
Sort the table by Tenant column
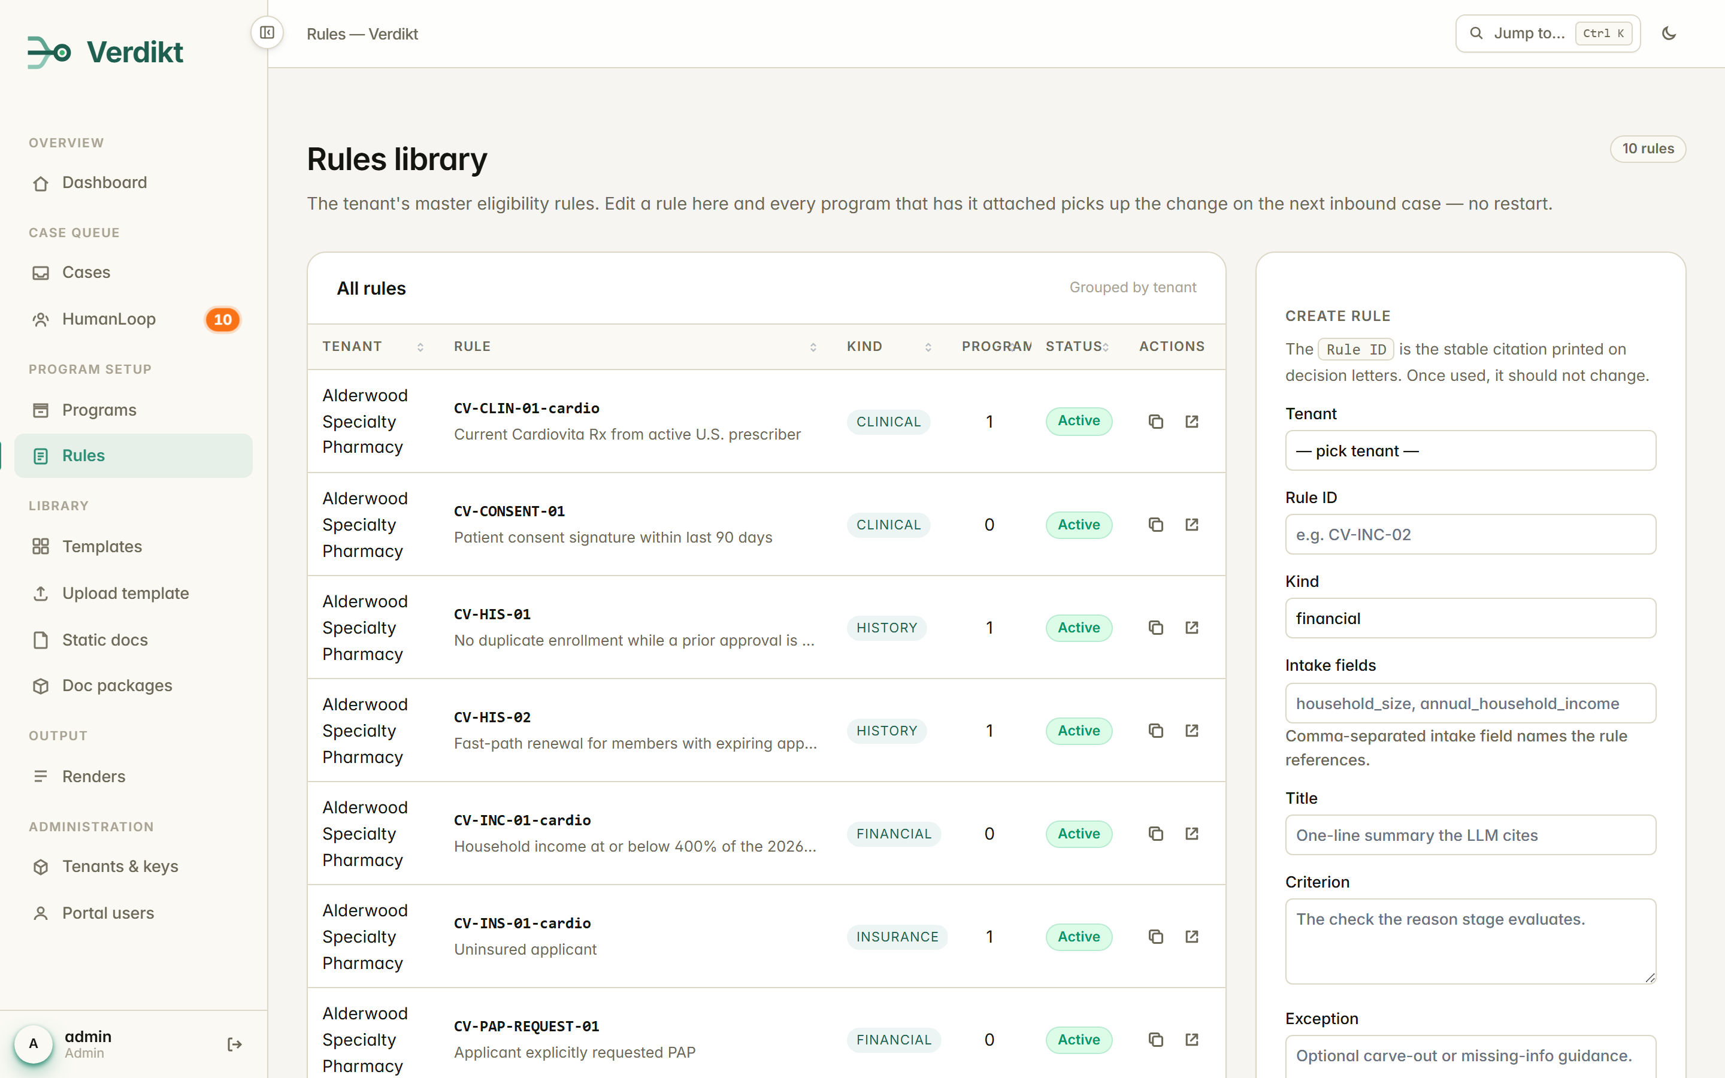tap(373, 347)
